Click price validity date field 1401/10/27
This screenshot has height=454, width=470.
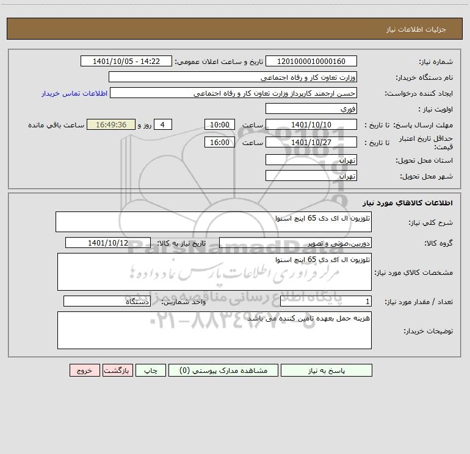[311, 142]
